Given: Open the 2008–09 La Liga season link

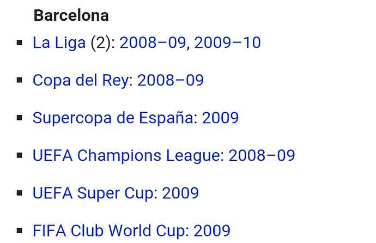Looking at the screenshot, I should (x=153, y=42).
